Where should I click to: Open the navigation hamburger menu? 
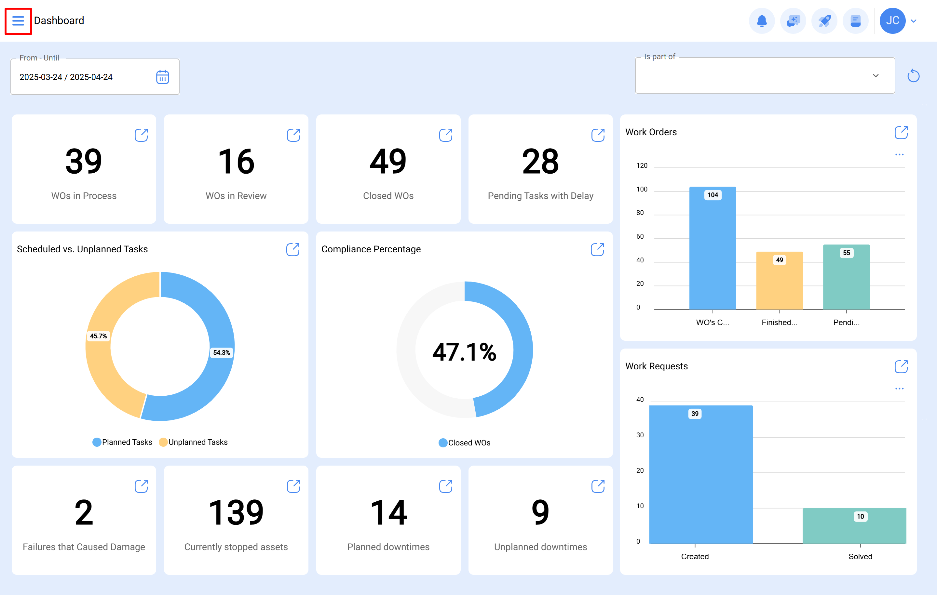point(18,20)
